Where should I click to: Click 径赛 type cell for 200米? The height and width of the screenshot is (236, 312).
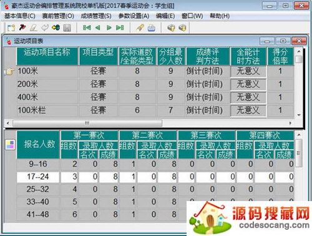click(x=98, y=84)
